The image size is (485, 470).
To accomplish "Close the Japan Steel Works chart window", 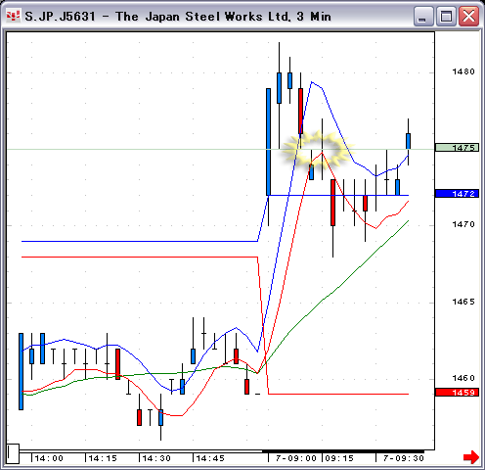I will [469, 17].
